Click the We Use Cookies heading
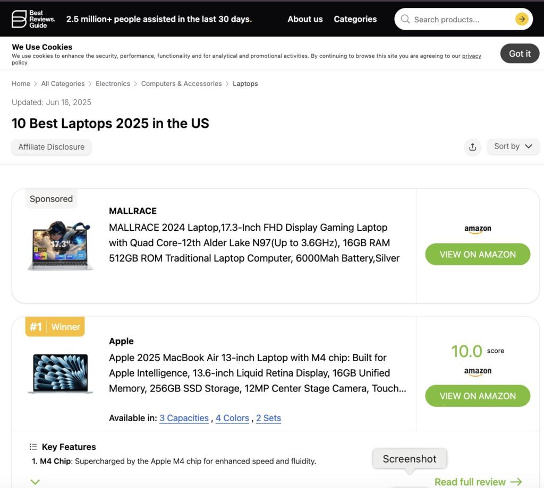This screenshot has width=544, height=488. 42,47
